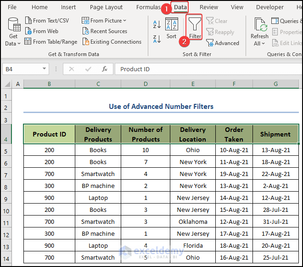Open the Formulas ribbon tab
The image size is (303, 267).
(148, 7)
